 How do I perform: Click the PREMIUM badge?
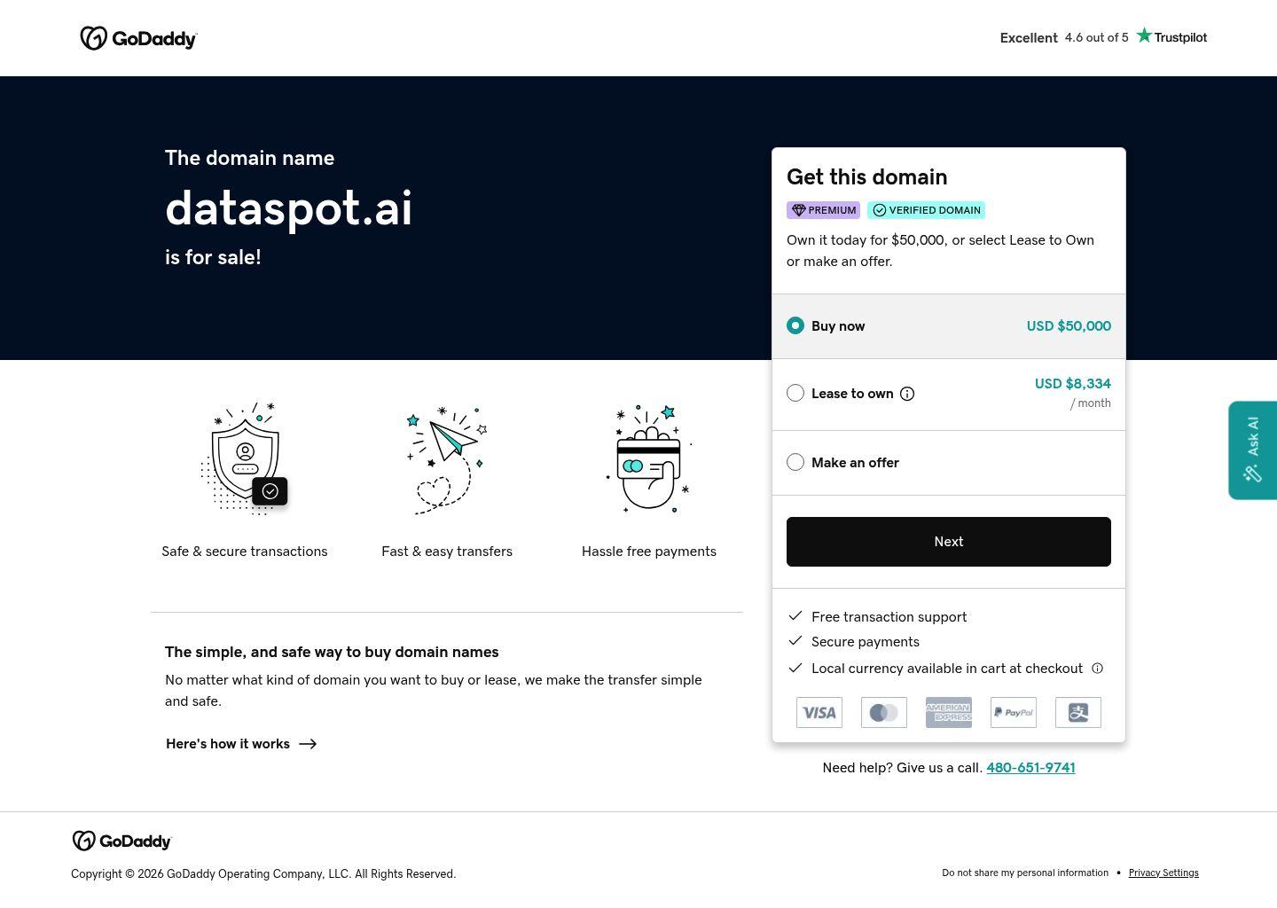(x=823, y=210)
